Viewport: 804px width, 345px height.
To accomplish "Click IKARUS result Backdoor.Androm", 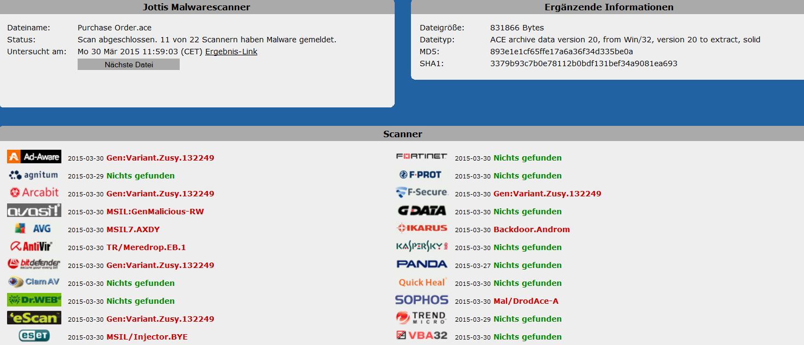I will [x=531, y=229].
